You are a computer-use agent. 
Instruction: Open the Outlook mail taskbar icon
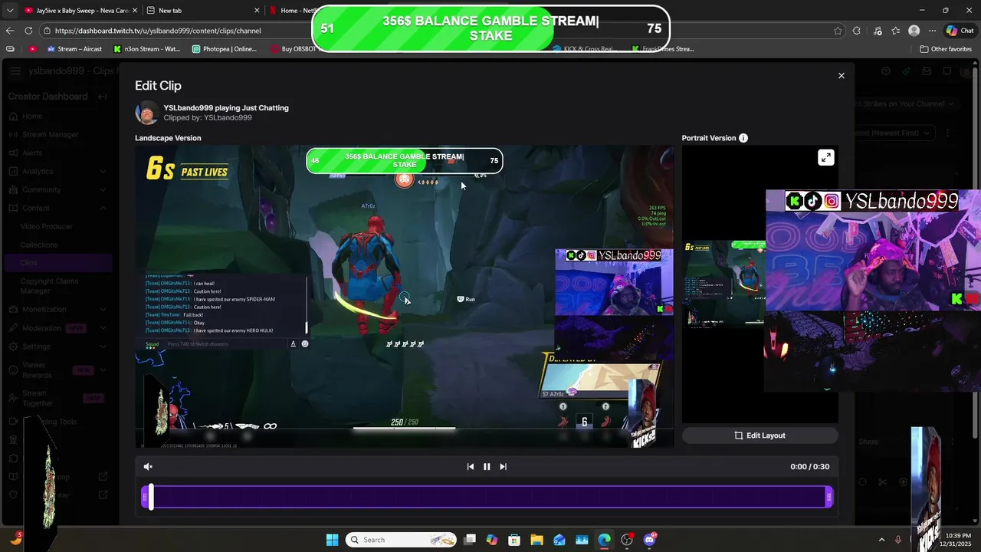pyautogui.click(x=559, y=540)
